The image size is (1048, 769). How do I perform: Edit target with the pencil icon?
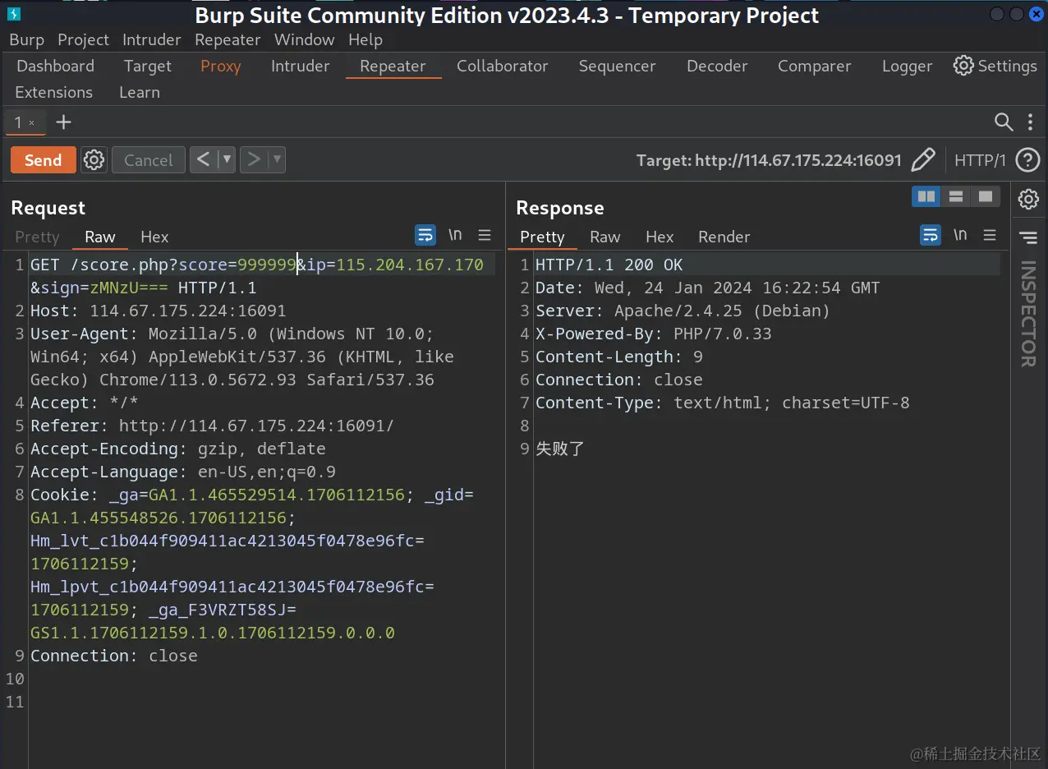tap(923, 159)
